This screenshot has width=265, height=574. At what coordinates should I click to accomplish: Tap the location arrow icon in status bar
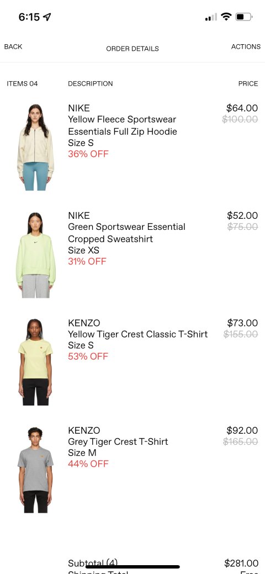point(47,17)
